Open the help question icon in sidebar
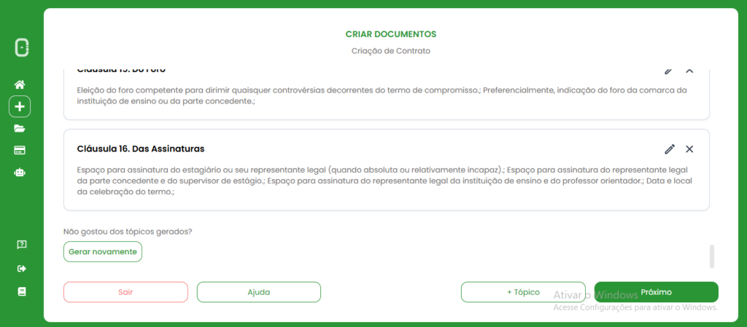 [x=21, y=244]
